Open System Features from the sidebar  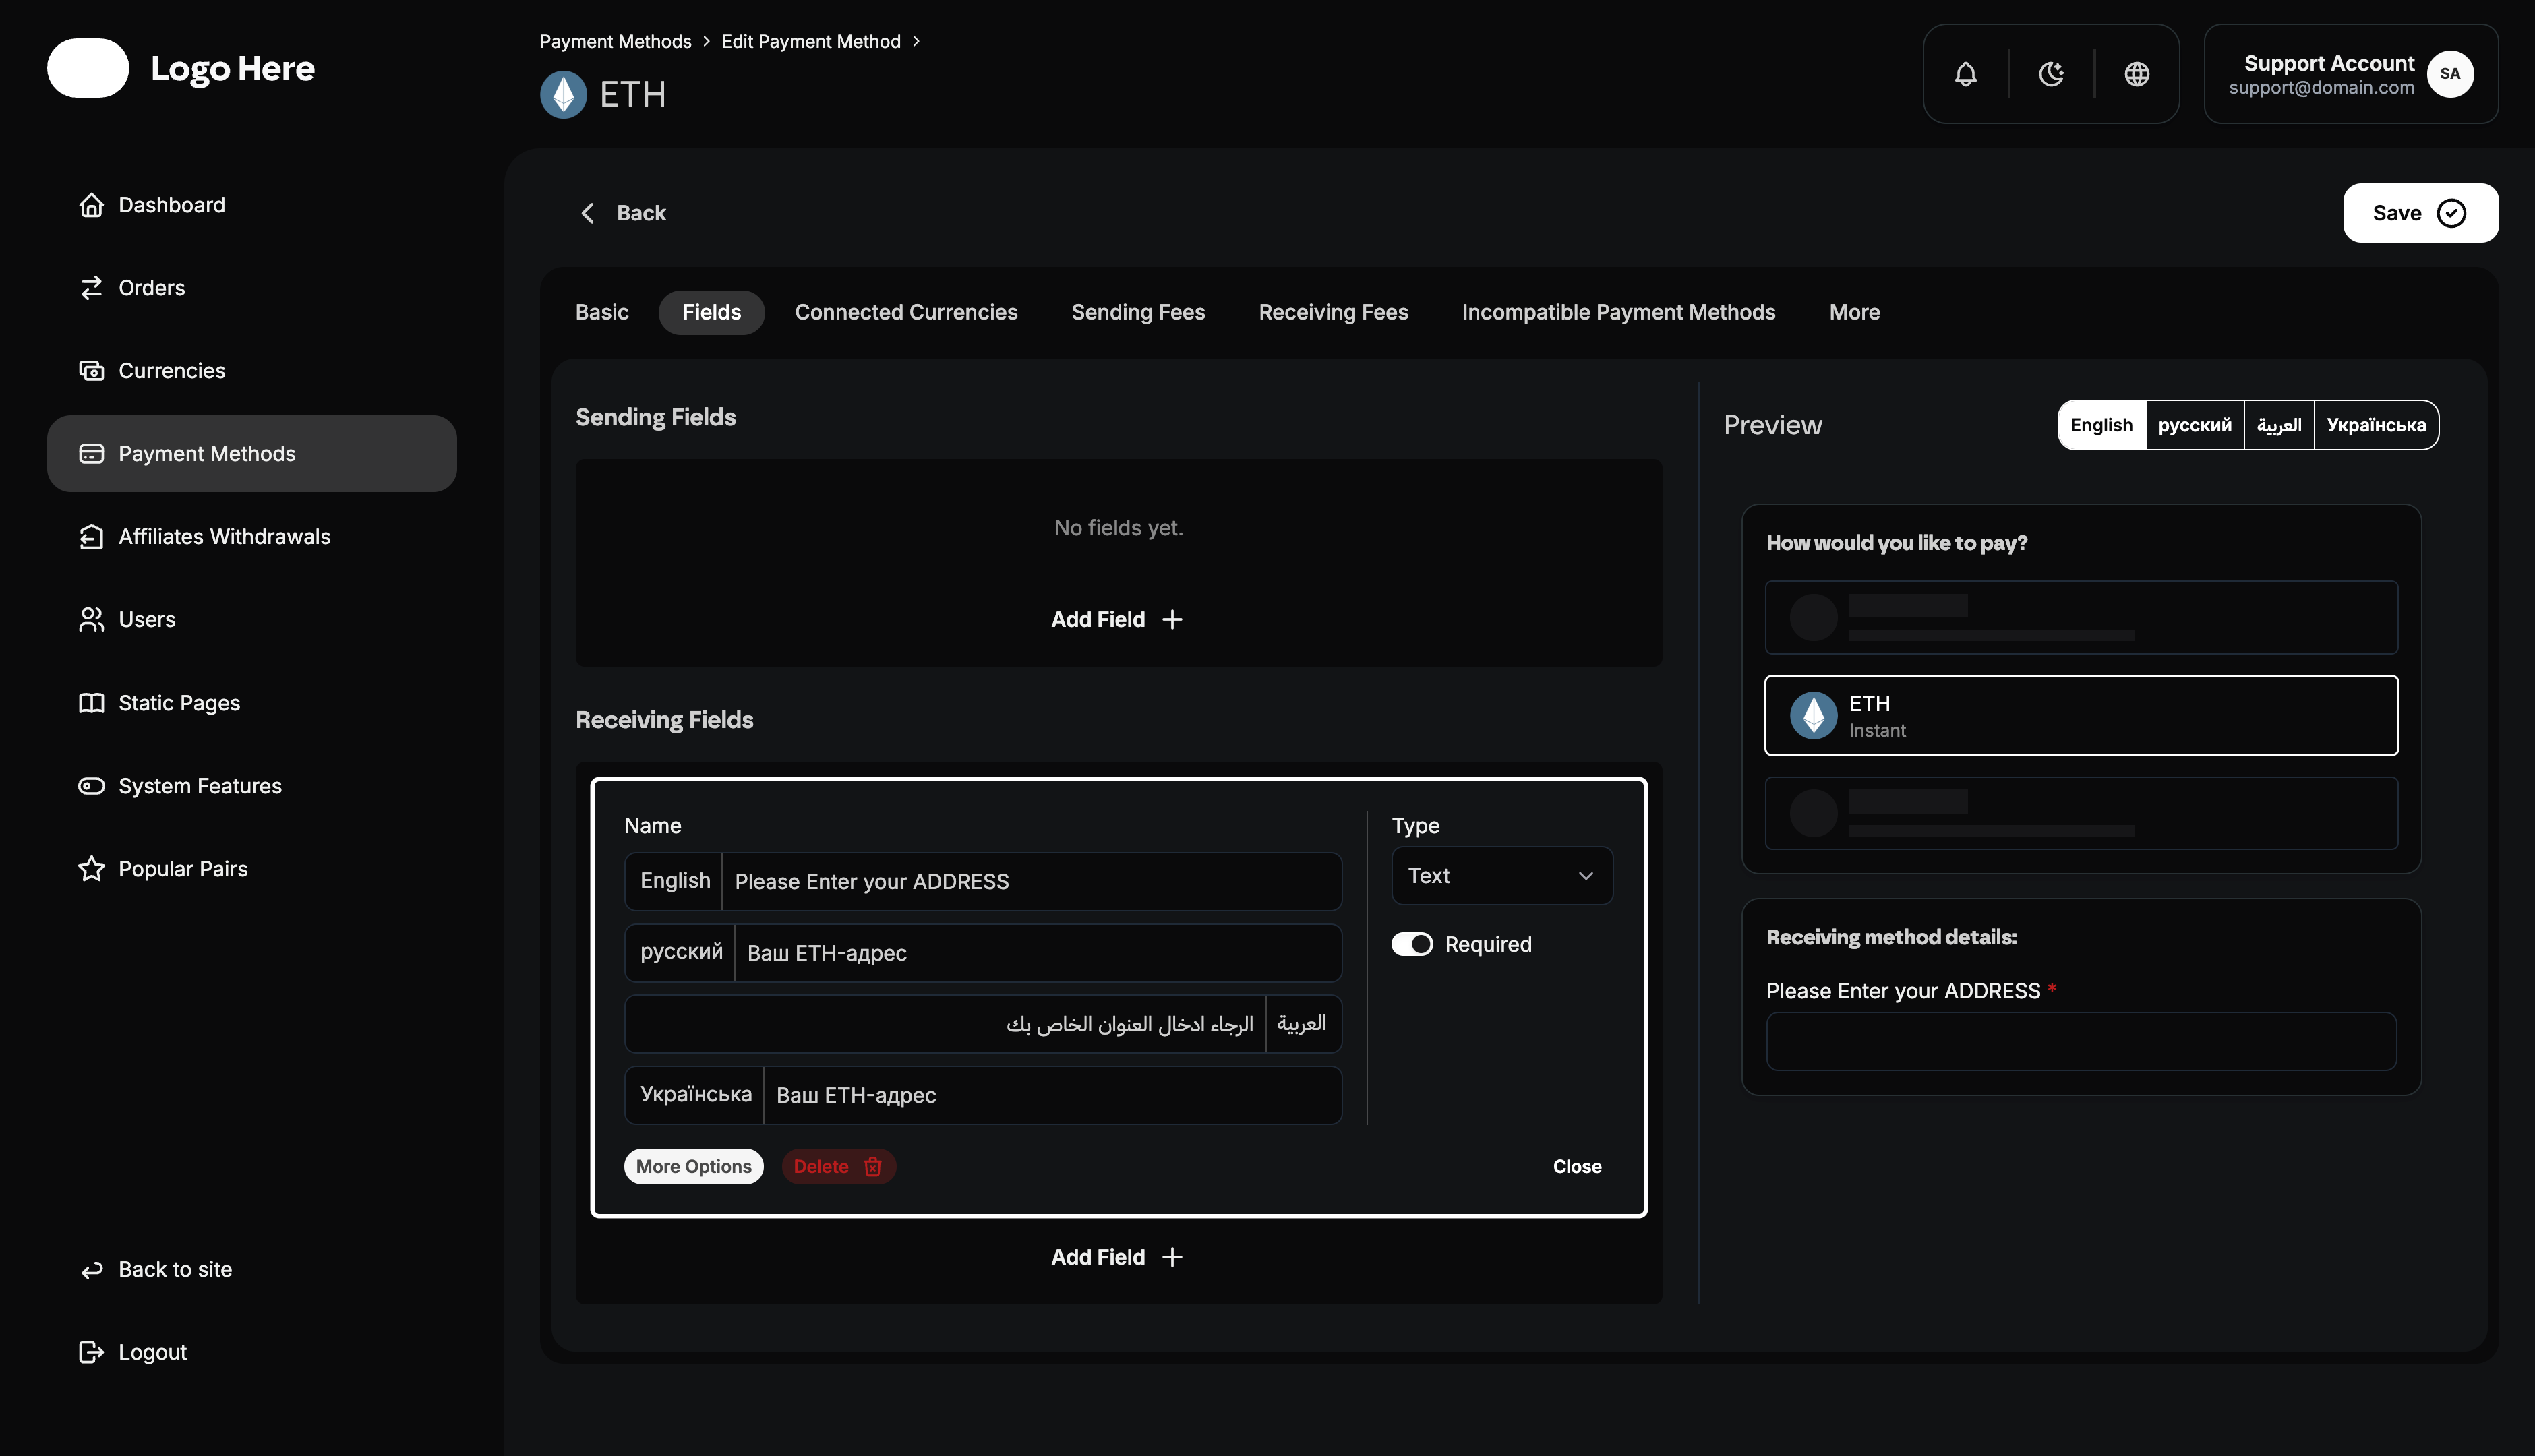(x=200, y=785)
